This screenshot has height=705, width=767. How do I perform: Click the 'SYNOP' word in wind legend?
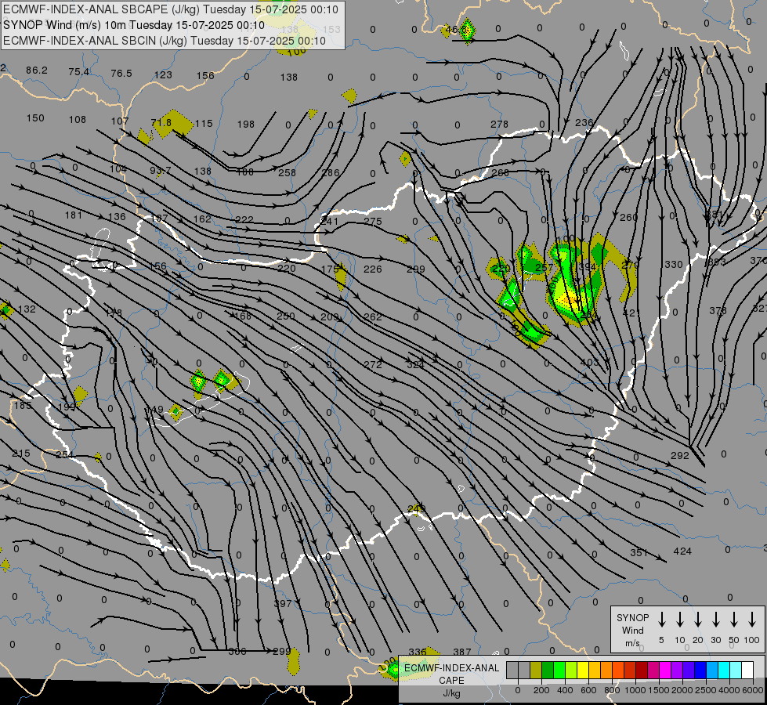(x=632, y=617)
